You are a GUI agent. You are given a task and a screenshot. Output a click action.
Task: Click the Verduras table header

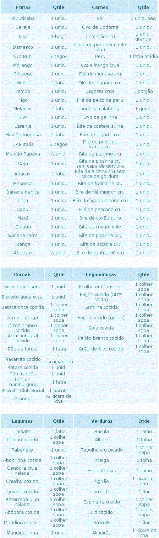102,421
